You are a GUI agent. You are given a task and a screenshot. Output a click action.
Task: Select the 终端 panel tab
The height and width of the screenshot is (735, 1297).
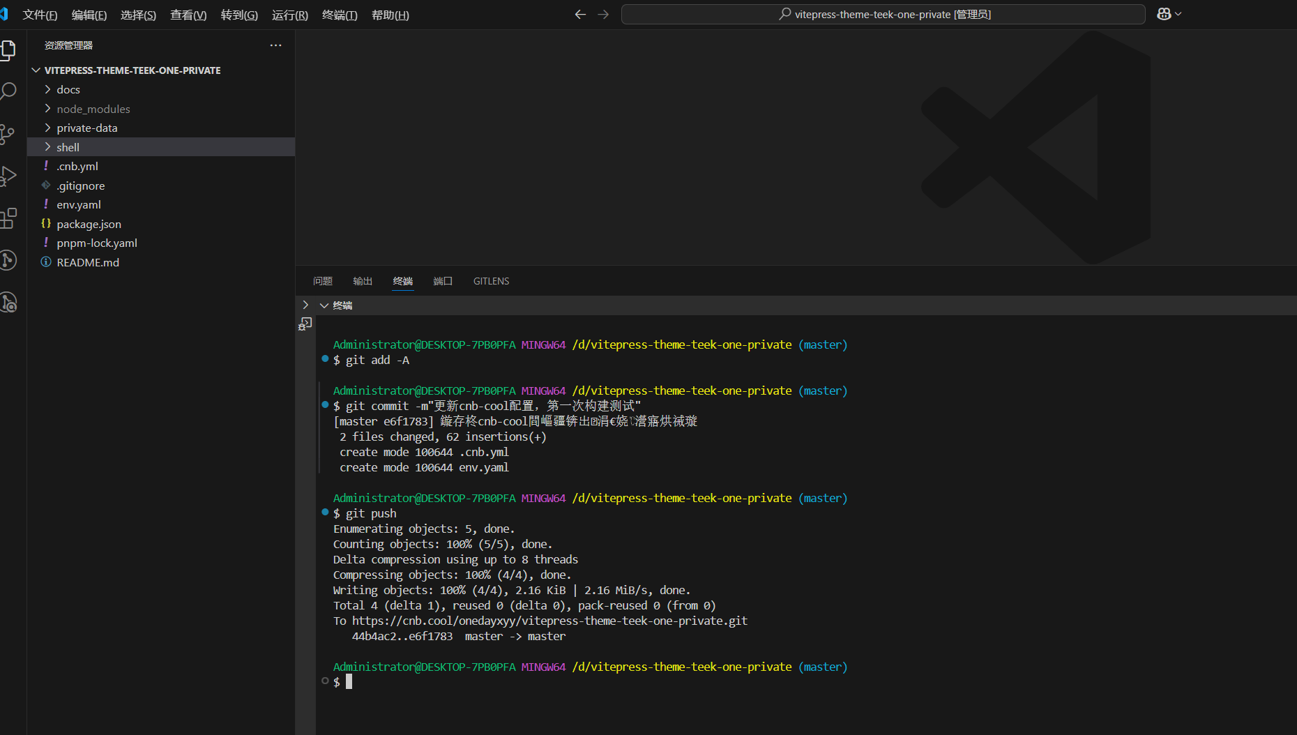pyautogui.click(x=403, y=281)
